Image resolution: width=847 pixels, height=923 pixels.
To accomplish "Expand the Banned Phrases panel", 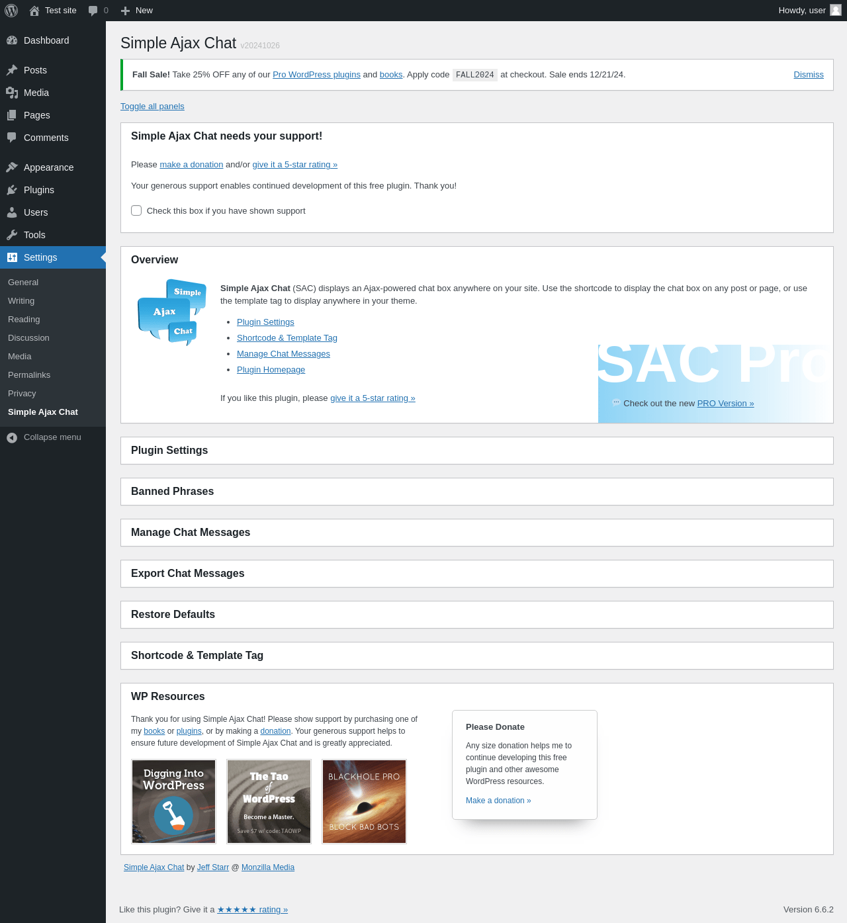I will (476, 492).
